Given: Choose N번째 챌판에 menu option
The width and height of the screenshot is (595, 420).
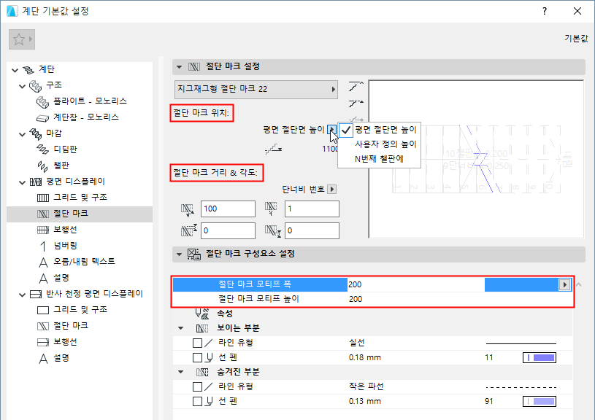Looking at the screenshot, I should (x=379, y=159).
